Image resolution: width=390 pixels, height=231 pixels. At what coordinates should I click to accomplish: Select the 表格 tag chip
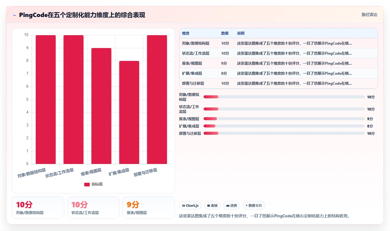[x=212, y=206]
